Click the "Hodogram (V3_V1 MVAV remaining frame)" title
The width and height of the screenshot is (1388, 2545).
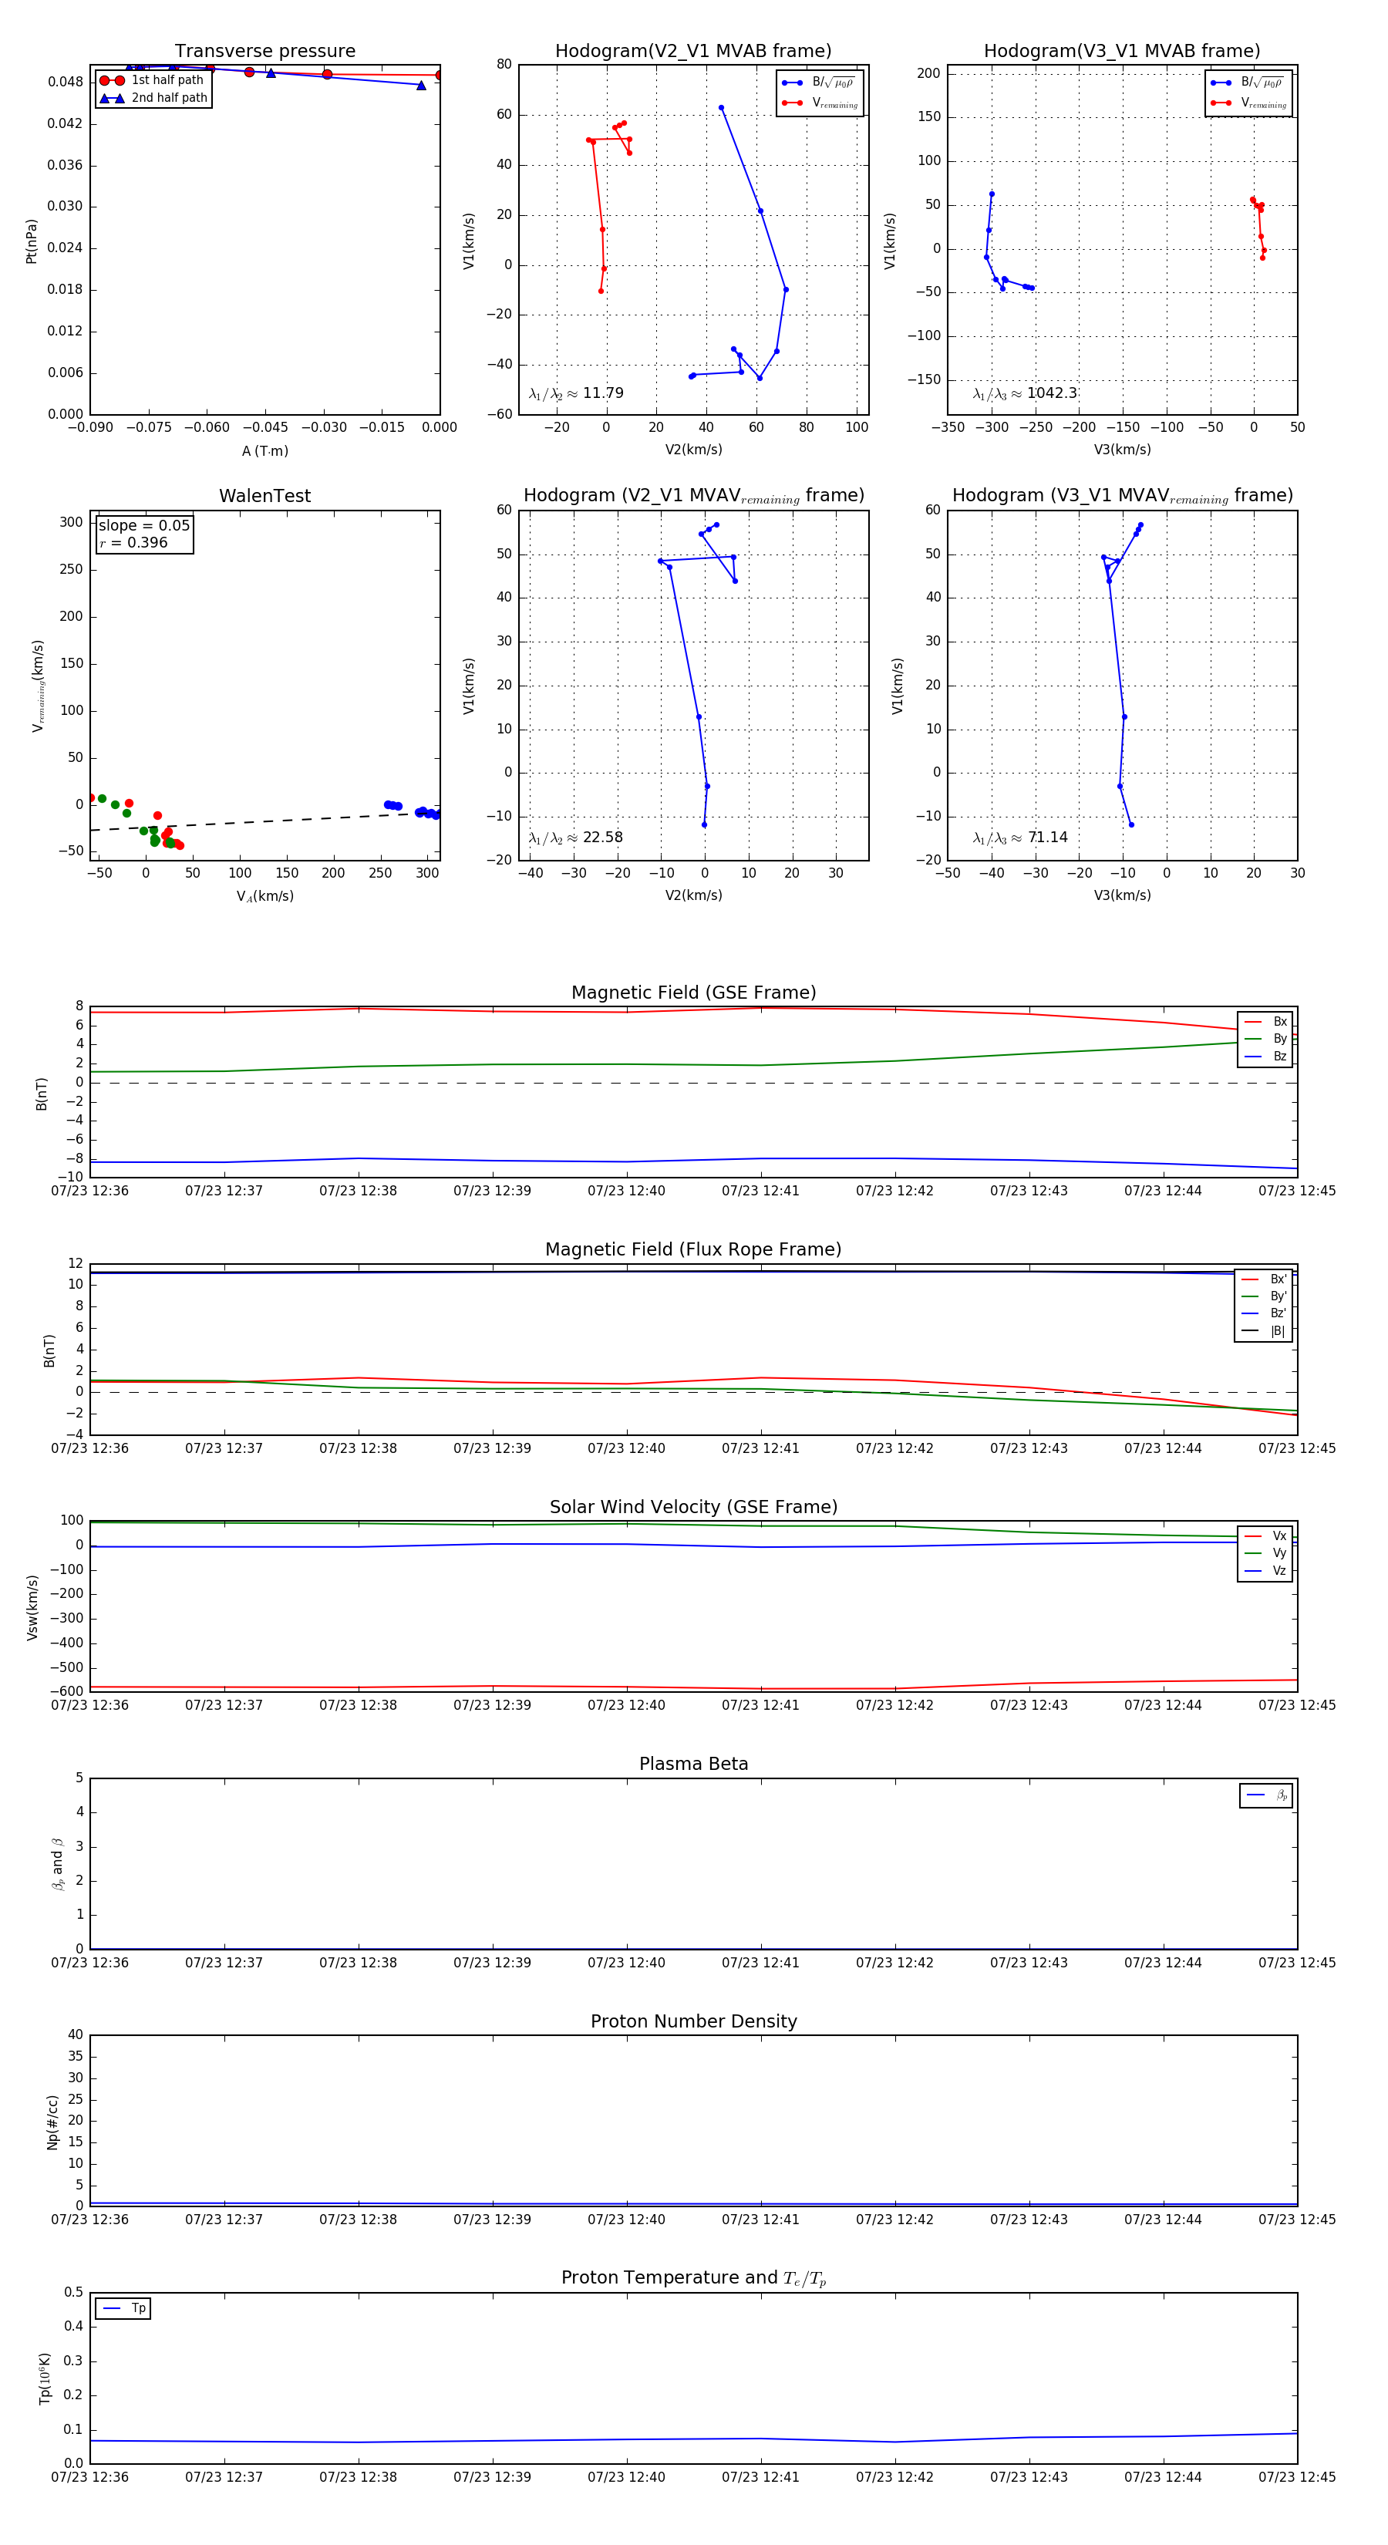click(x=1122, y=496)
